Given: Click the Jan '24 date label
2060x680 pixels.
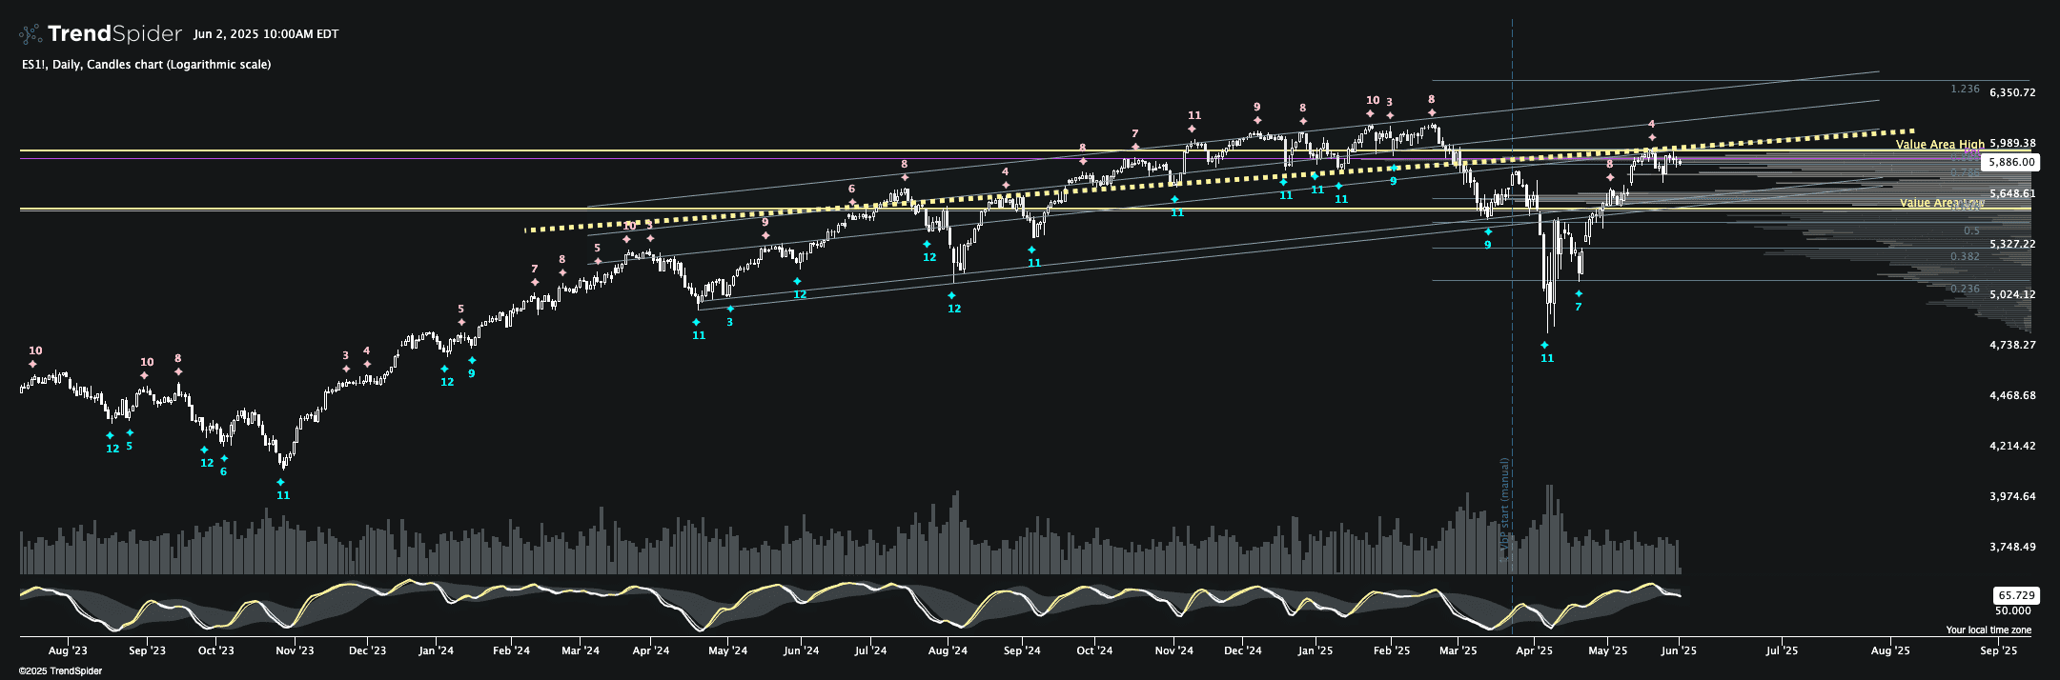Looking at the screenshot, I should coord(436,650).
